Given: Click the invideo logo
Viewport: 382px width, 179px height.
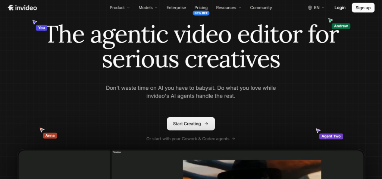Looking at the screenshot, I should point(22,8).
